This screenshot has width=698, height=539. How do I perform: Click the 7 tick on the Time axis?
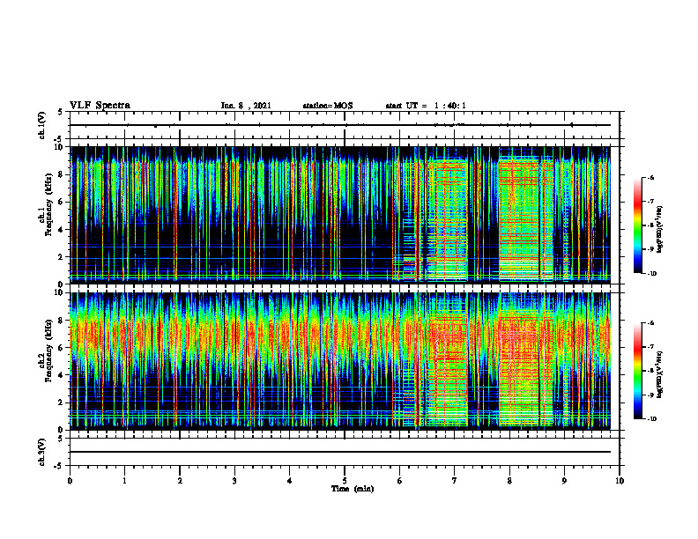pos(455,481)
